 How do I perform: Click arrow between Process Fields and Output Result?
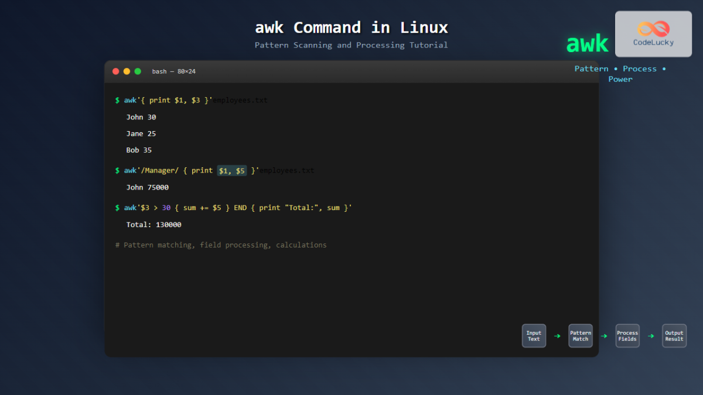651,336
